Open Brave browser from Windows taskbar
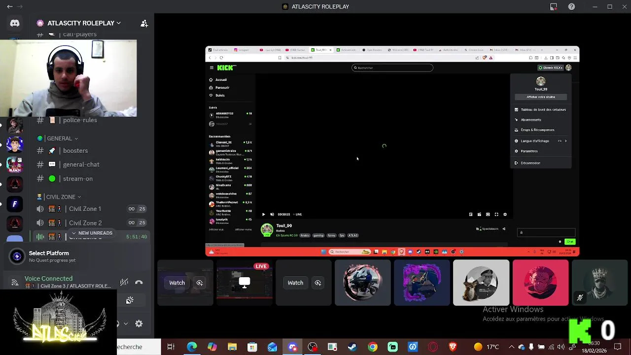Screen dimensions: 631x355 pyautogui.click(x=453, y=347)
